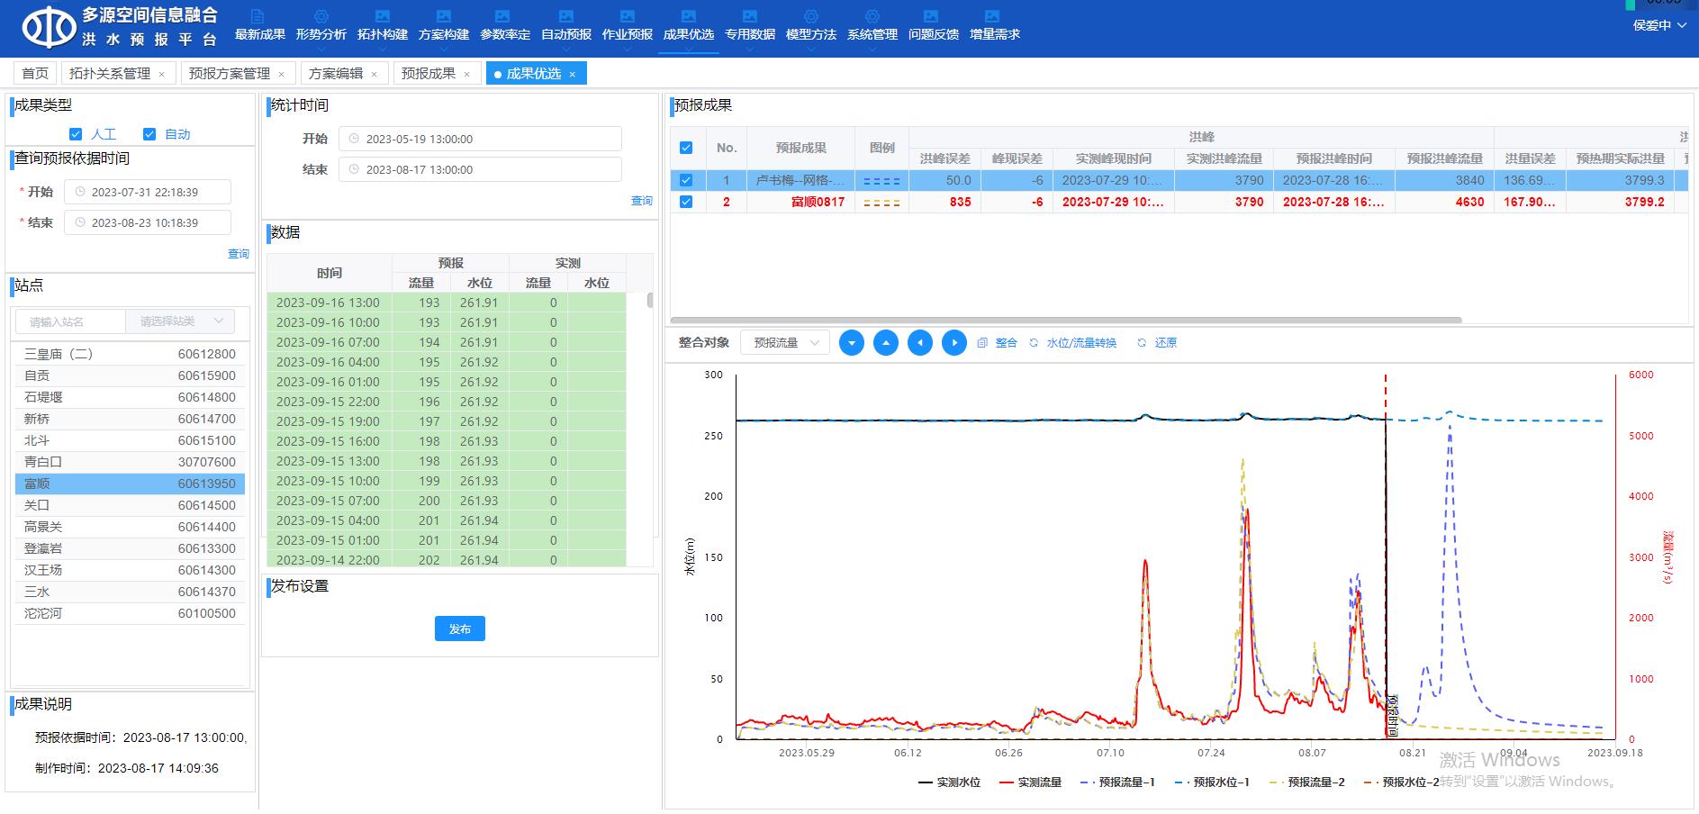Toggle 预报水位-1 legend series
Image resolution: width=1699 pixels, height=814 pixels.
tap(1212, 782)
